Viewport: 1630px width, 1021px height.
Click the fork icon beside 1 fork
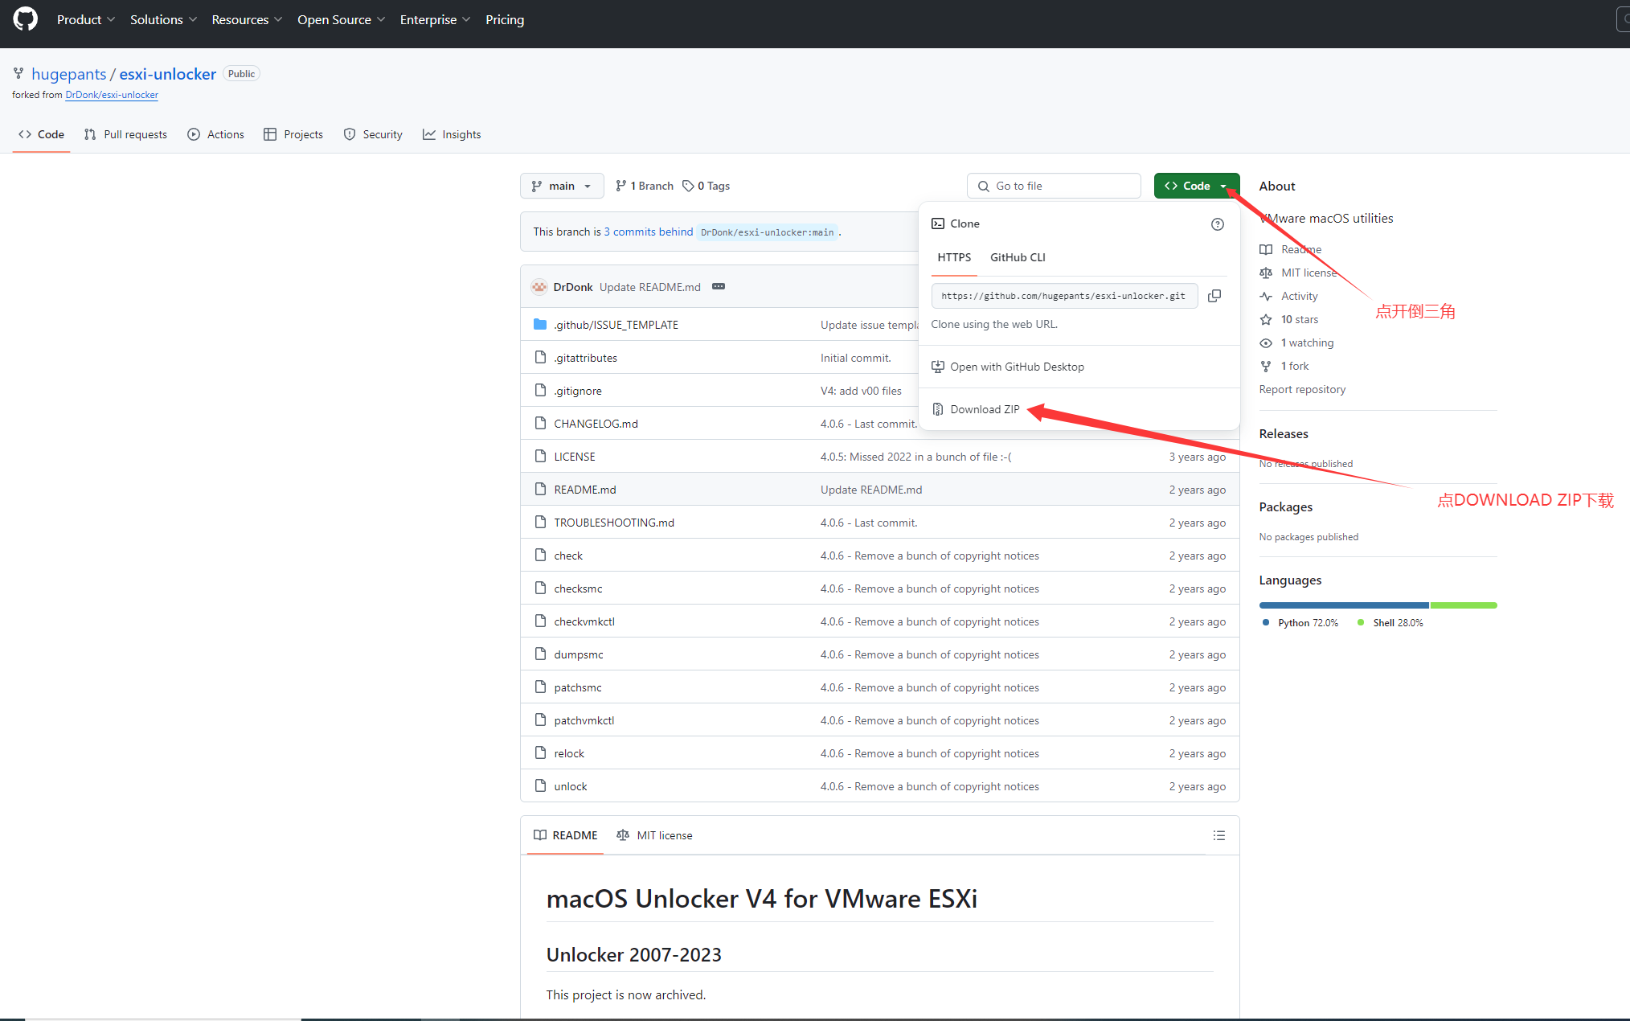pyautogui.click(x=1266, y=367)
